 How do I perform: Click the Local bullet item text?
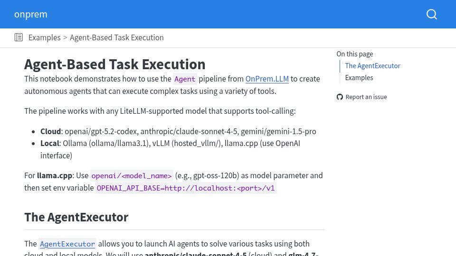[170, 149]
